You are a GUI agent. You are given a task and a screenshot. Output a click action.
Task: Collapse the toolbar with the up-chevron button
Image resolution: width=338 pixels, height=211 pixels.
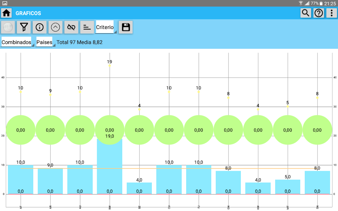(x=55, y=27)
